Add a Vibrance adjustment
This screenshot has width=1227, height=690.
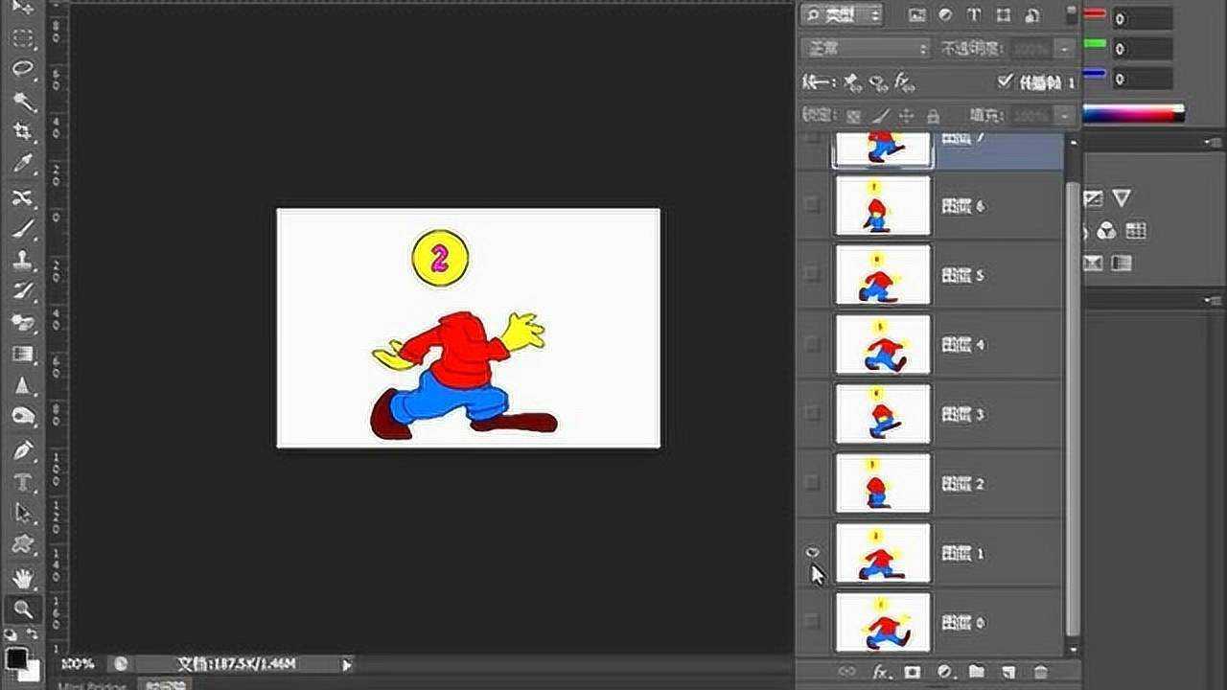[1121, 198]
